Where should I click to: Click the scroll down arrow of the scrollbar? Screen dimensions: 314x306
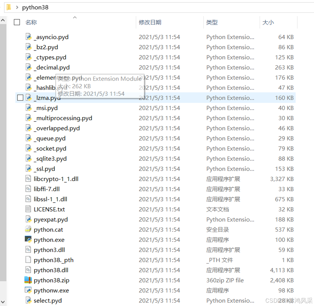click(x=3, y=302)
